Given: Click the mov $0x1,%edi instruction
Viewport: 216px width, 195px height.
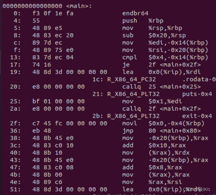Looking at the screenshot, I should pyautogui.click(x=152, y=101).
